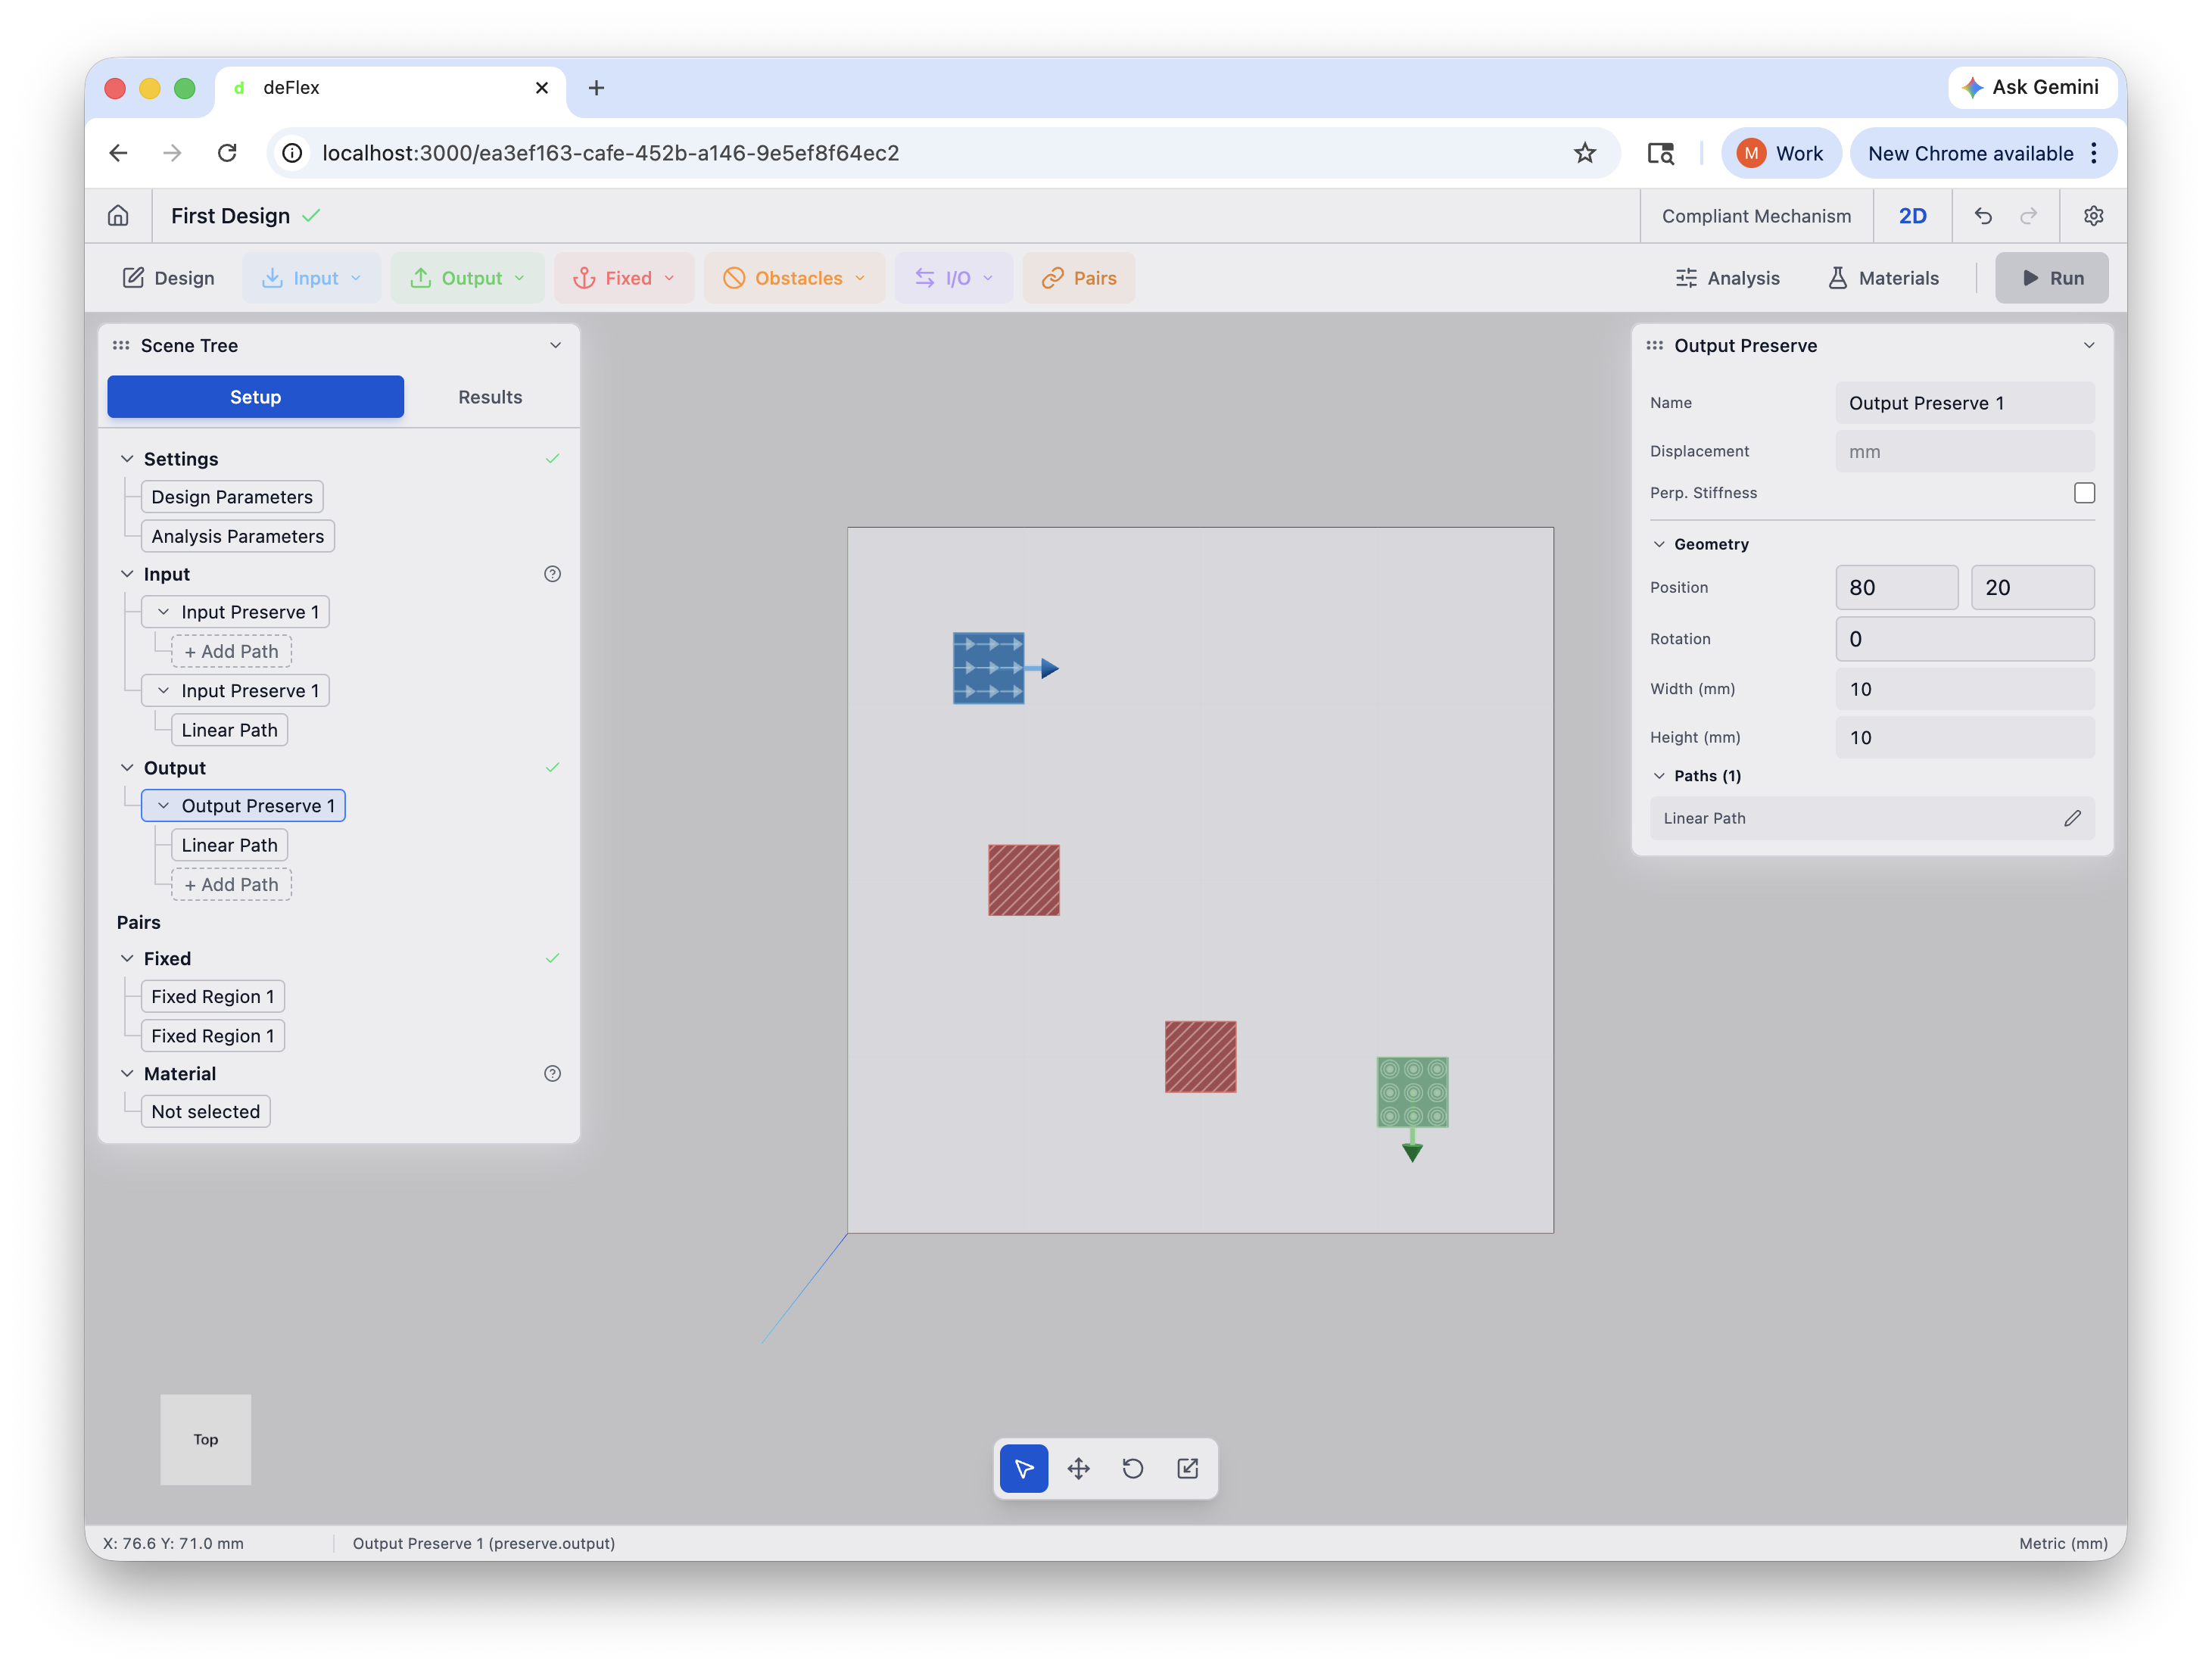
Task: Open the Materials panel
Action: 1883,278
